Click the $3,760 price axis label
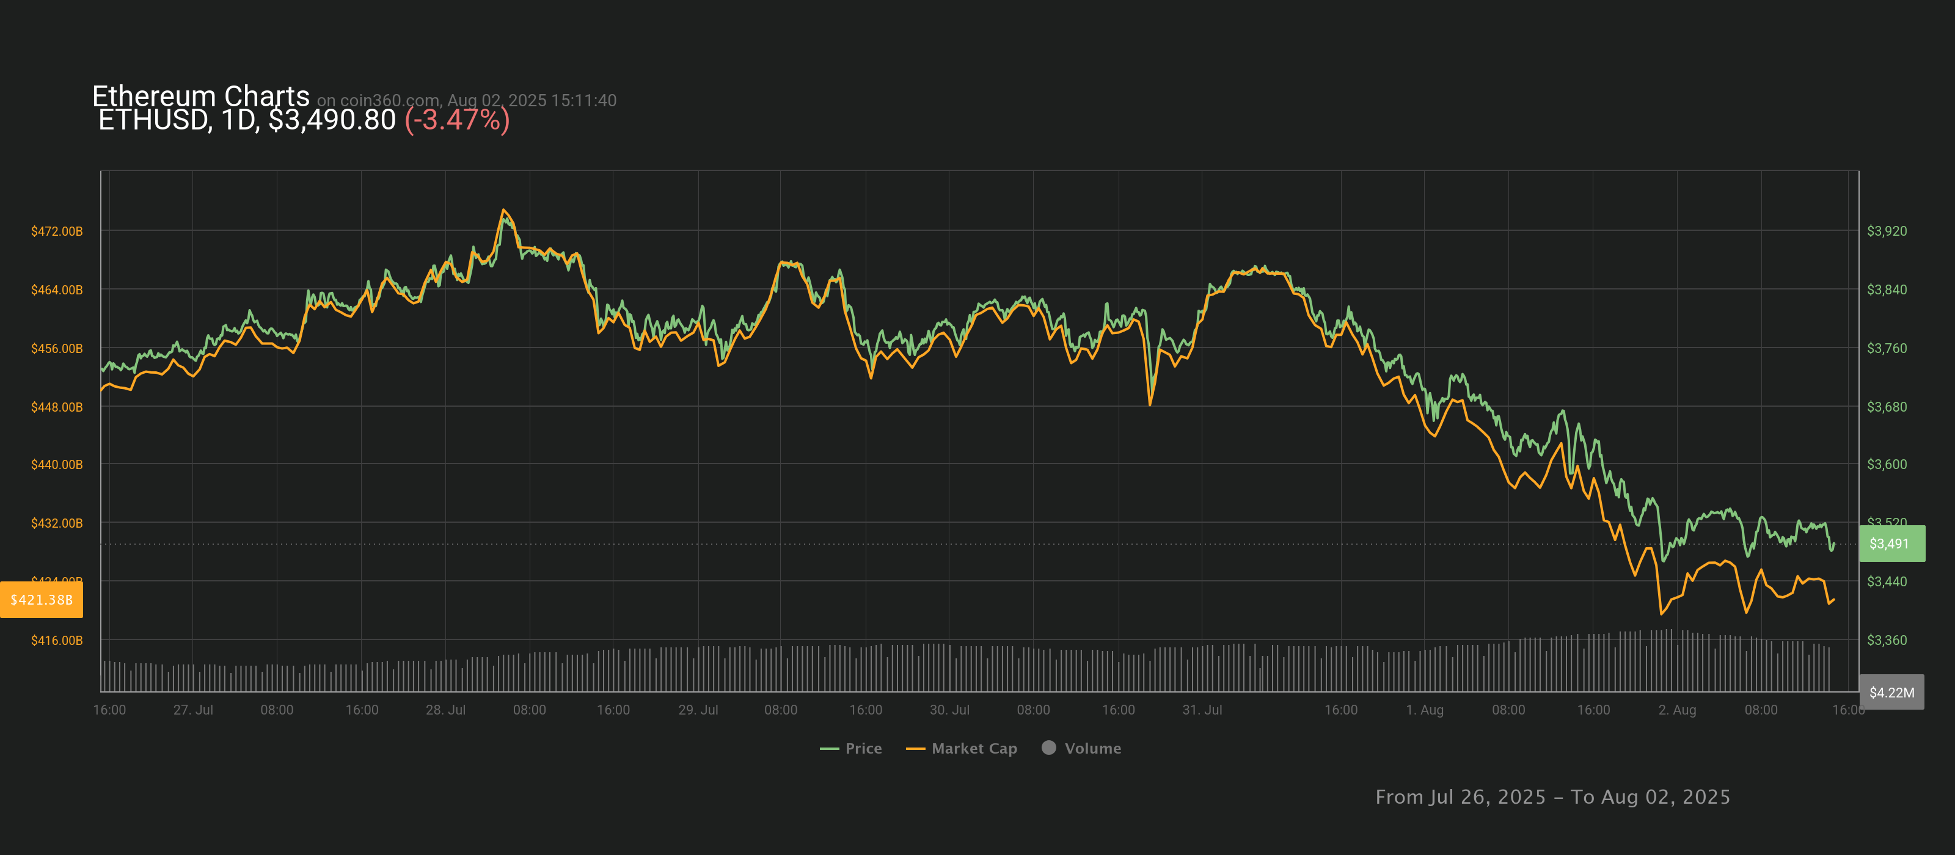1955x855 pixels. 1887,348
